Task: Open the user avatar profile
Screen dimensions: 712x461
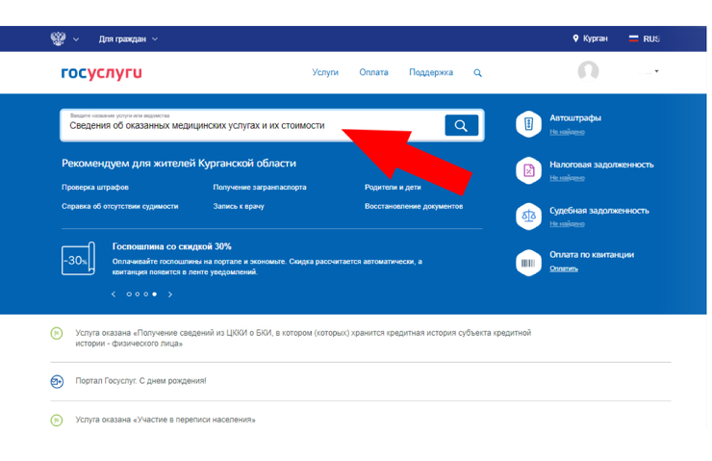Action: pos(588,71)
